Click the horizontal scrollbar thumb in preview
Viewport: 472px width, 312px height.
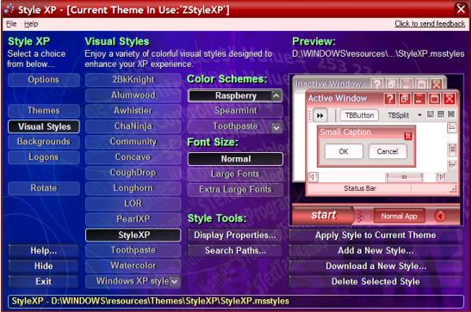[404, 177]
